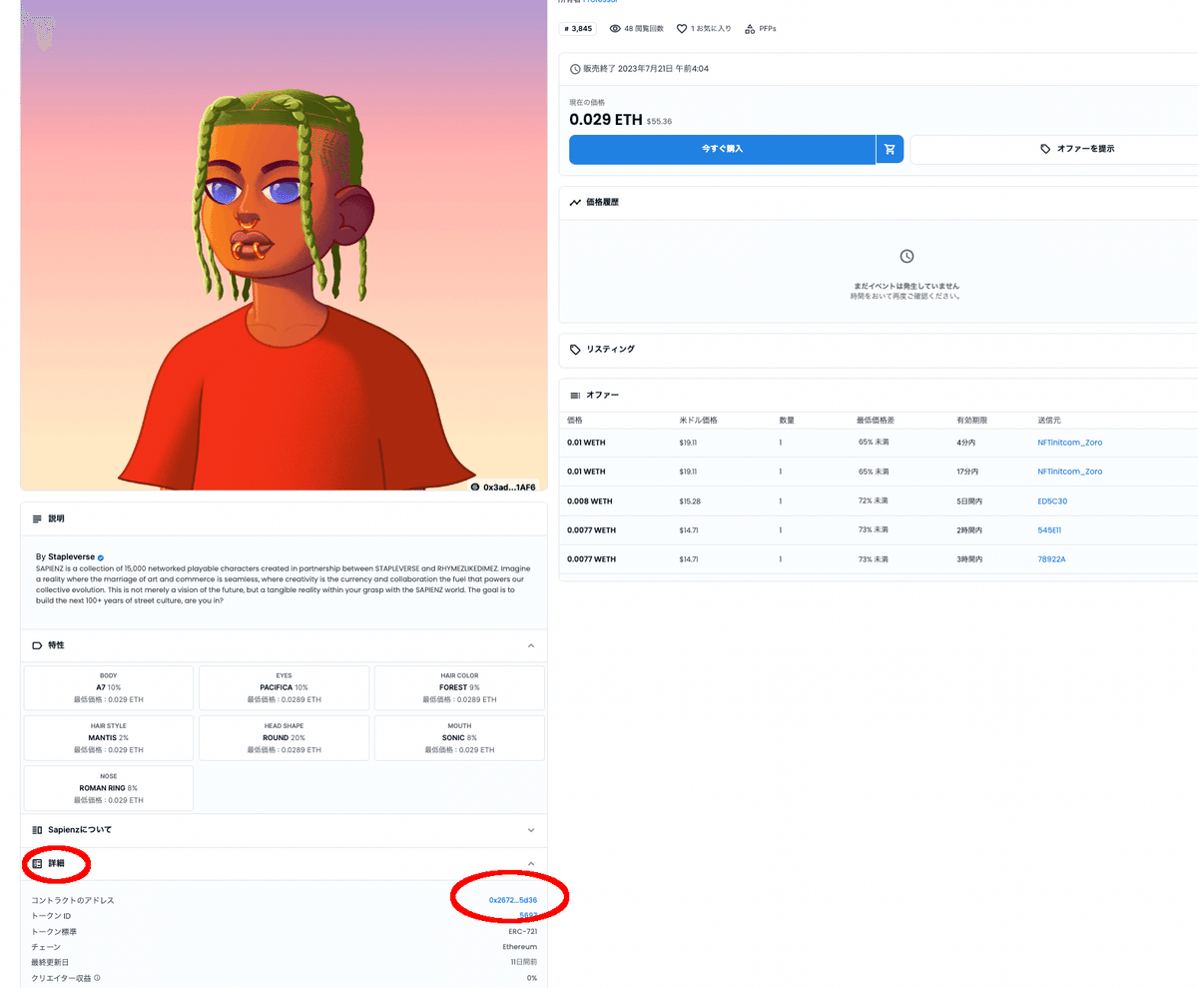Collapse the 特性 traits section chevron

531,645
